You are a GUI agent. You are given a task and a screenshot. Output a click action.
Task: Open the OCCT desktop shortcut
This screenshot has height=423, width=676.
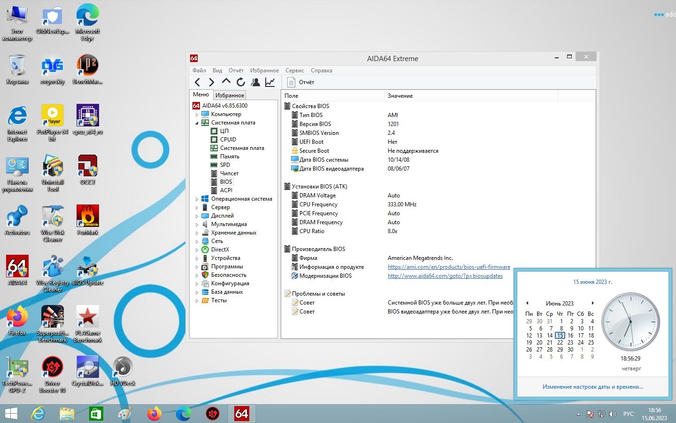pyautogui.click(x=88, y=169)
